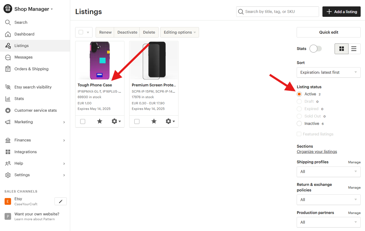
Task: Open the Sort by expiration dropdown
Action: (328, 72)
